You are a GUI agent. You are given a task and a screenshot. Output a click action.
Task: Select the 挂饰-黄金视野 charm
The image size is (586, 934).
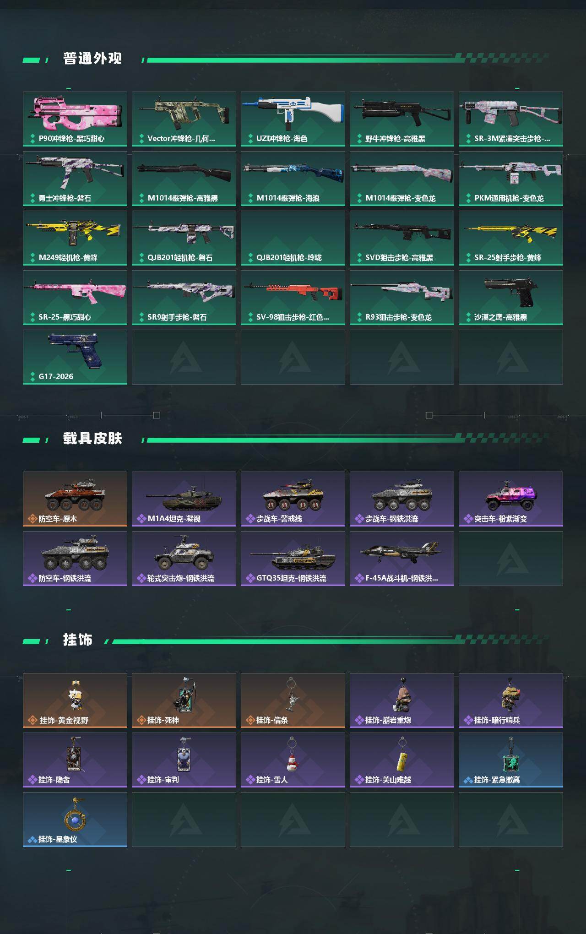pyautogui.click(x=75, y=700)
